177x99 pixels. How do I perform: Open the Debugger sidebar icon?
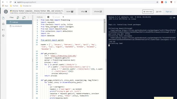[x=3, y=30]
